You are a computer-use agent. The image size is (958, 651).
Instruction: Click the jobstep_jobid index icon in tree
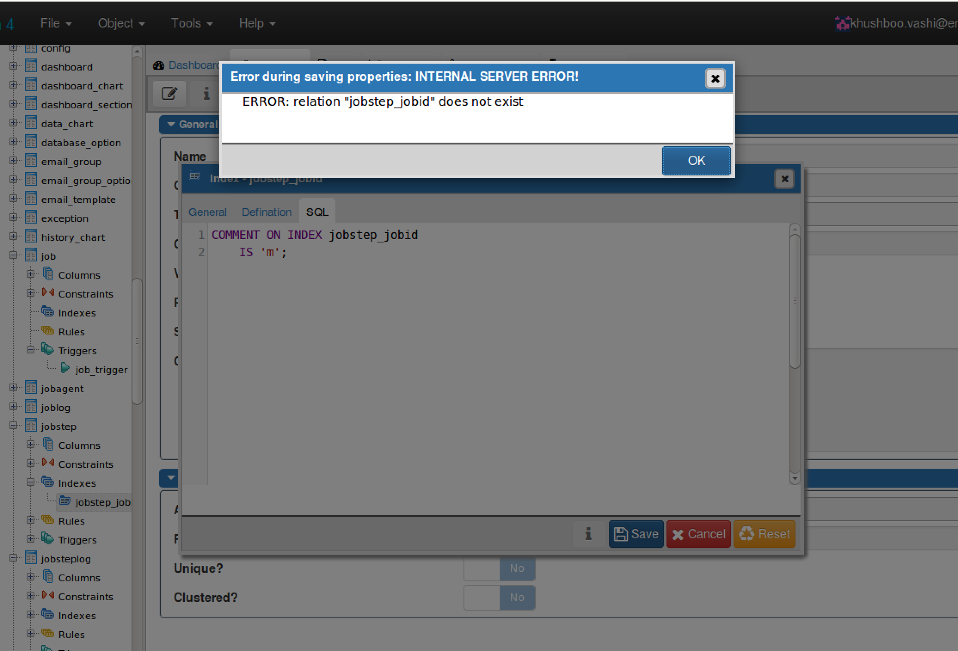[x=65, y=501]
